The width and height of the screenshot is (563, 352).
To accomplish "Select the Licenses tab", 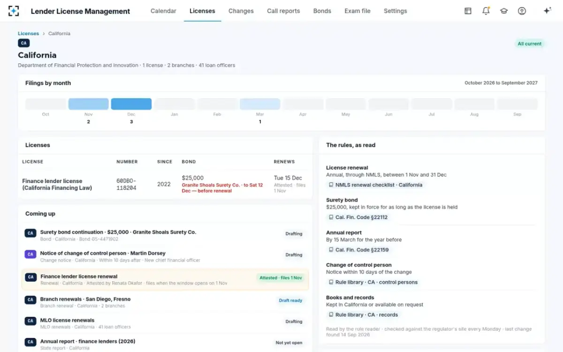I will coord(202,11).
